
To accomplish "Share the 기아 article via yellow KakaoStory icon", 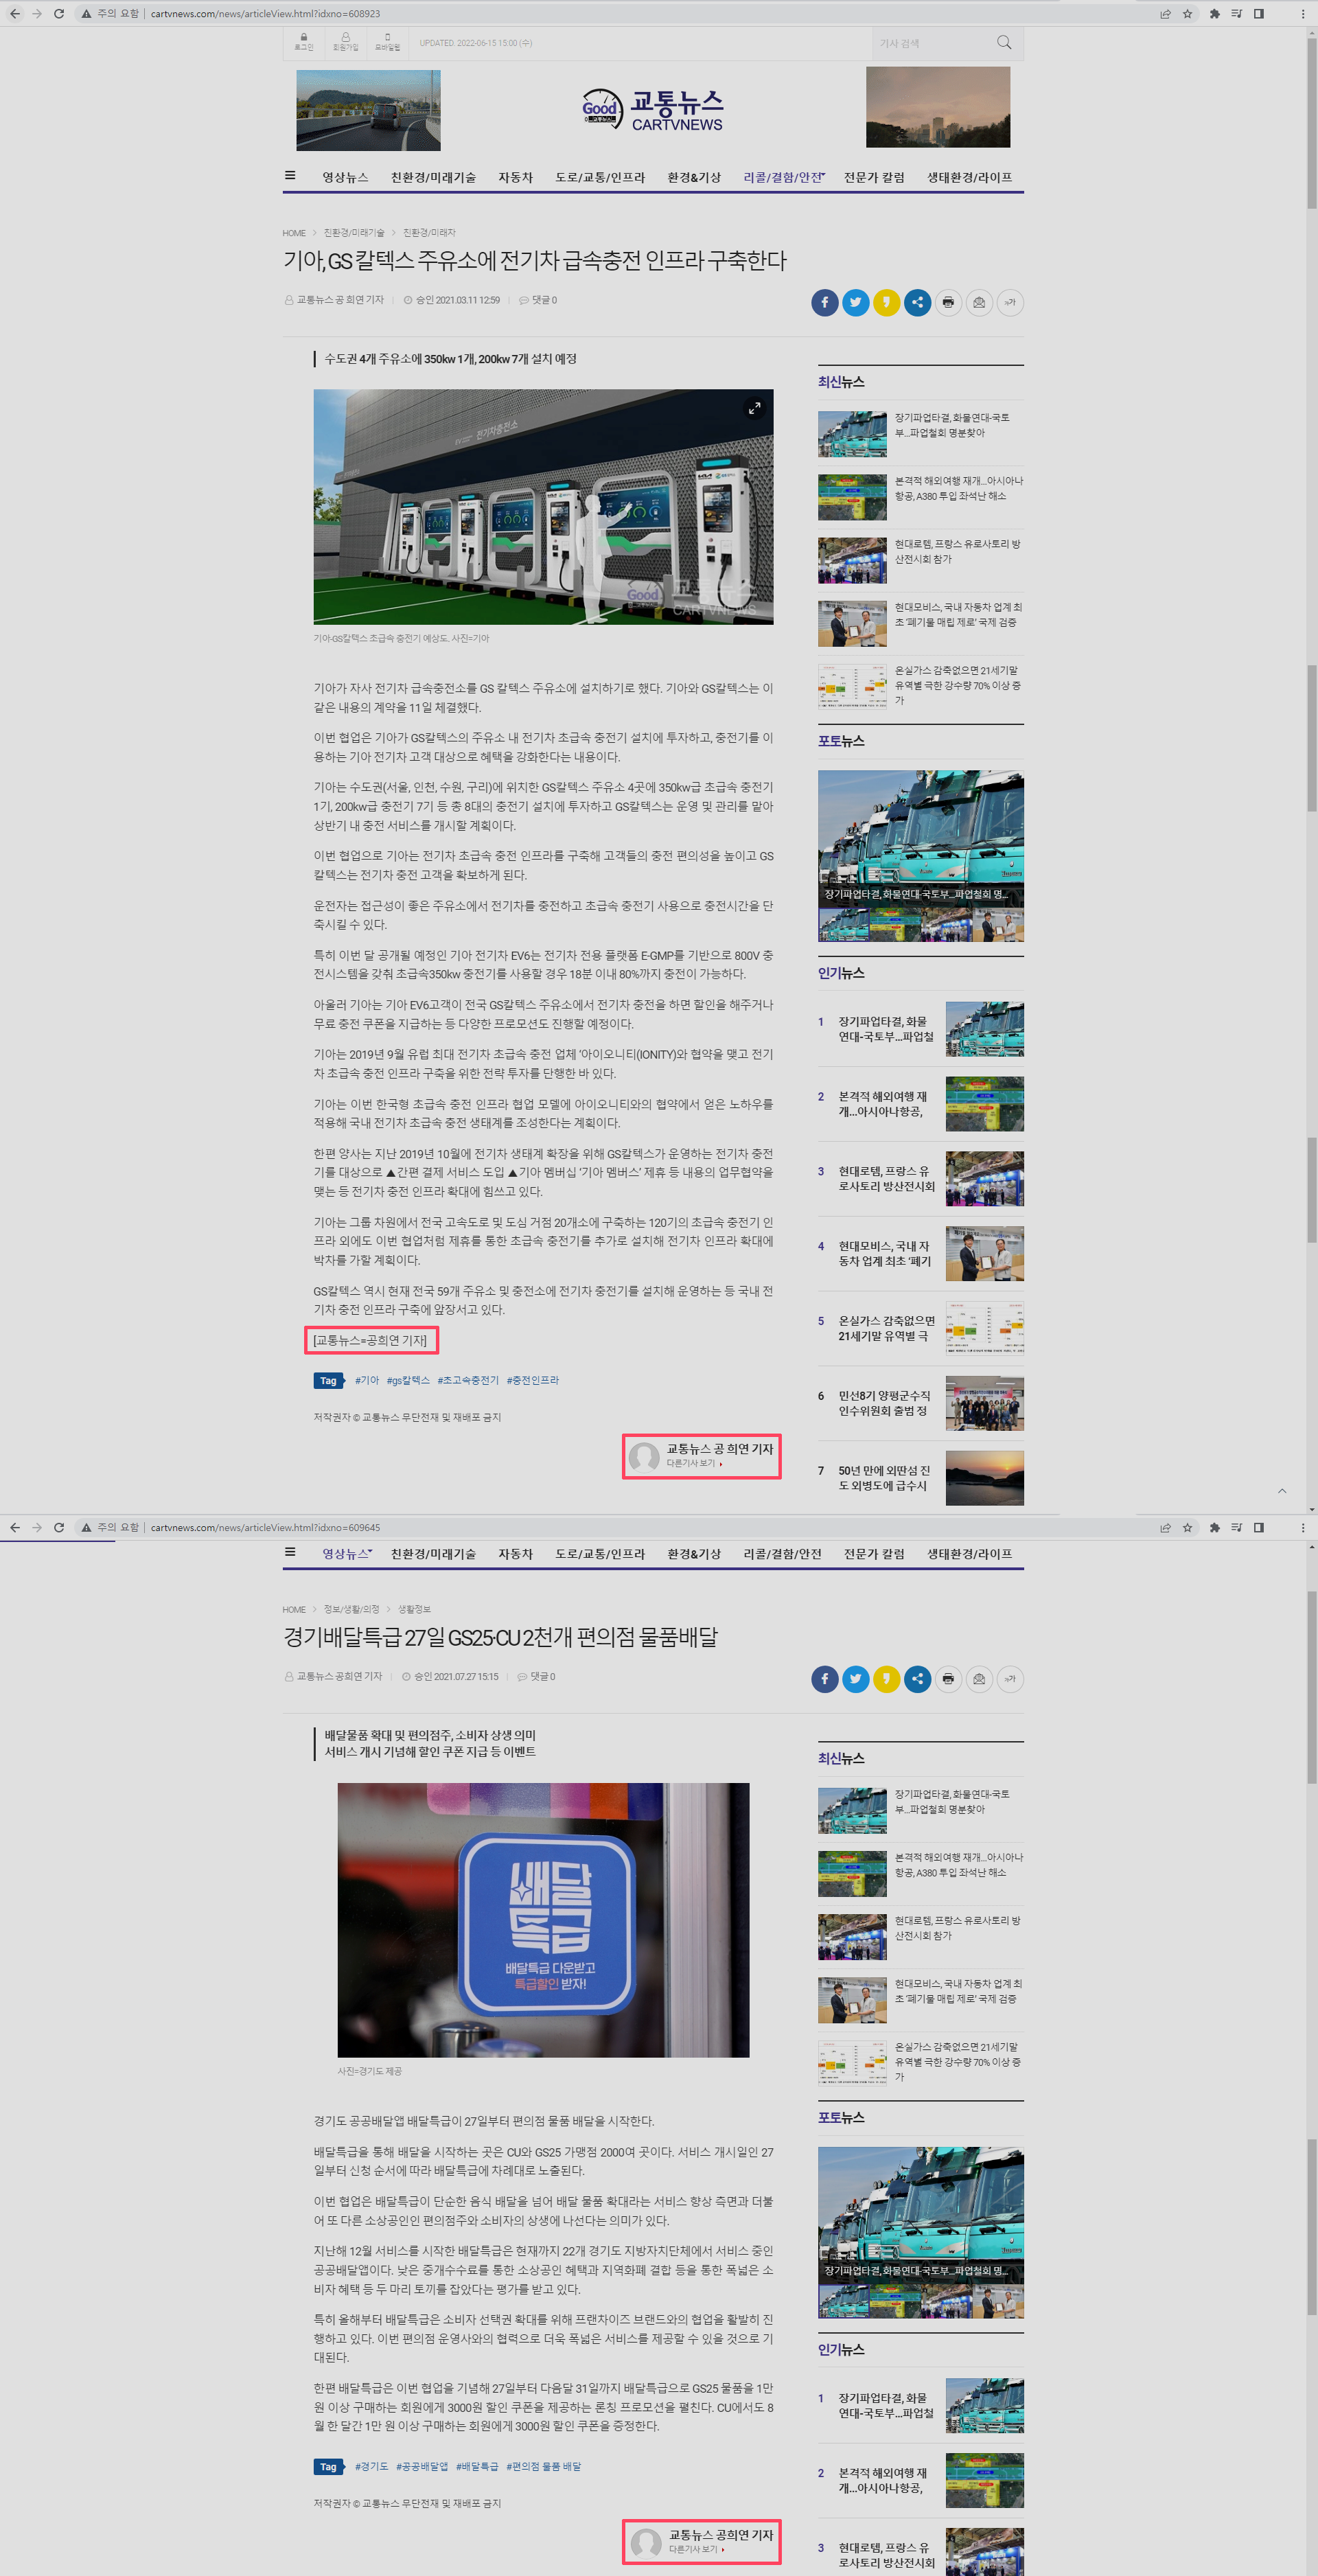I will 887,302.
